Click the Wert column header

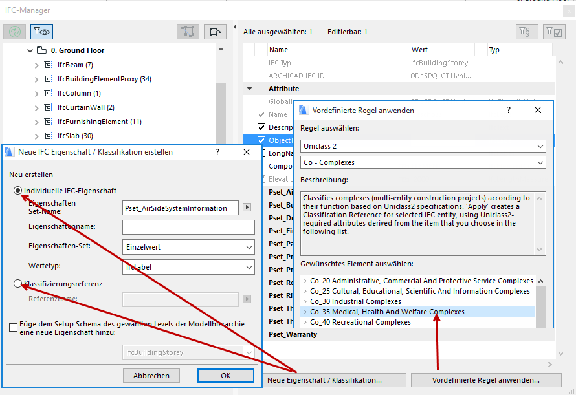click(442, 50)
